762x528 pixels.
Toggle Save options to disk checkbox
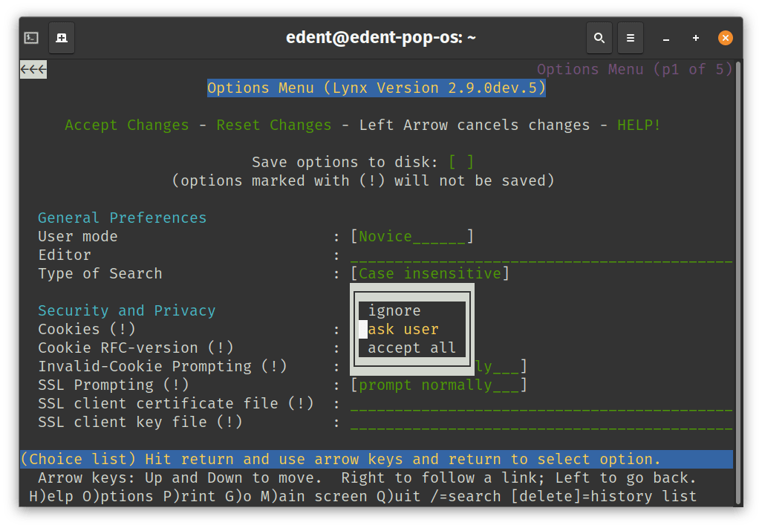[461, 162]
